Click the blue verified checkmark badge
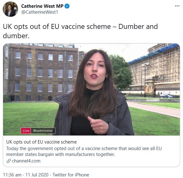Screen dimensions: 183x178 point(67,6)
